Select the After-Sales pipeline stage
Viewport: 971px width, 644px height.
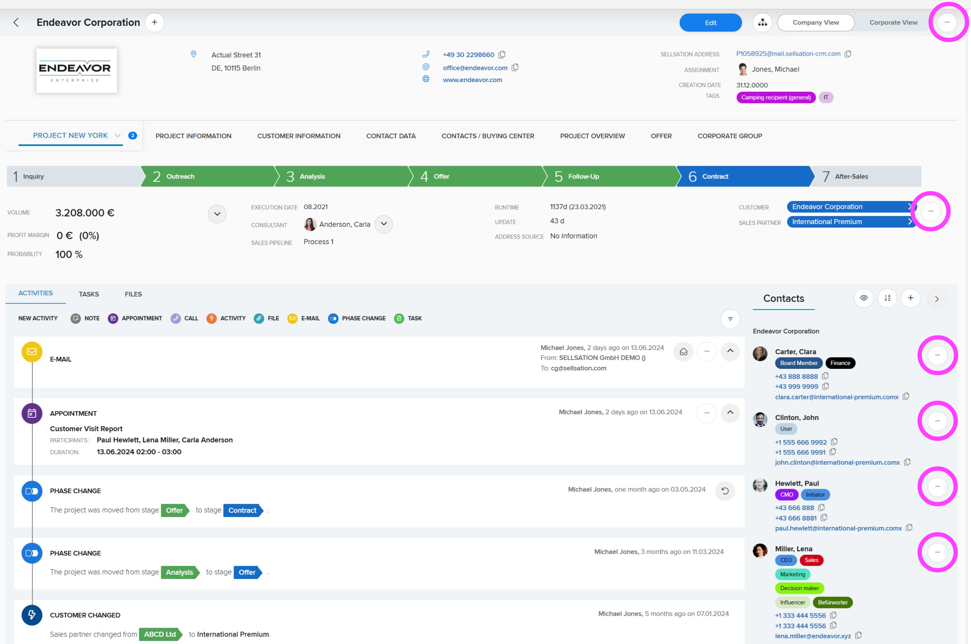866,176
